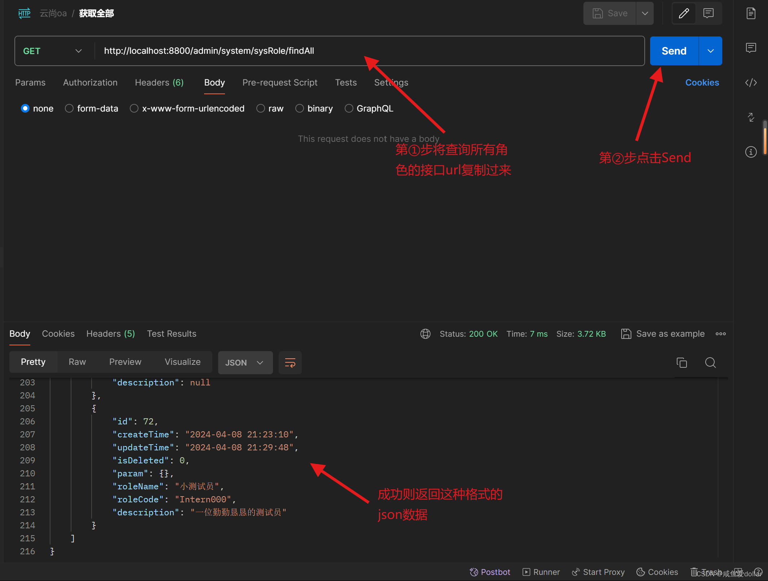Switch response view to Pretty

(33, 362)
